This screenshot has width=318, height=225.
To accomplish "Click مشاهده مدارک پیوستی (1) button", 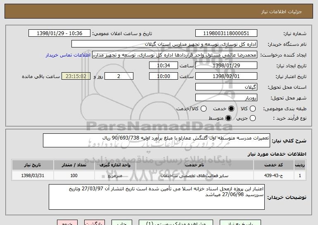I will [176, 223].
